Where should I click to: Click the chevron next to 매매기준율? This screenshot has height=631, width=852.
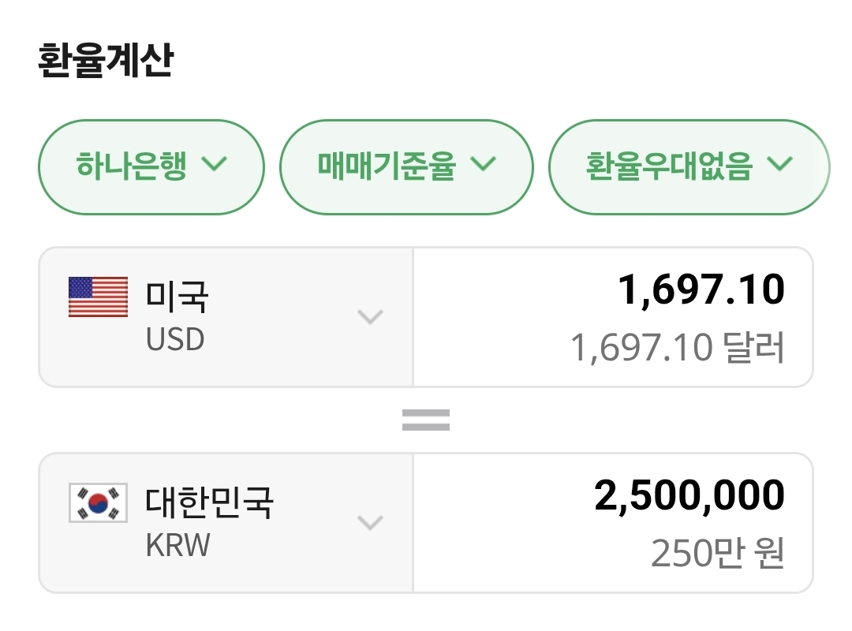tap(483, 164)
